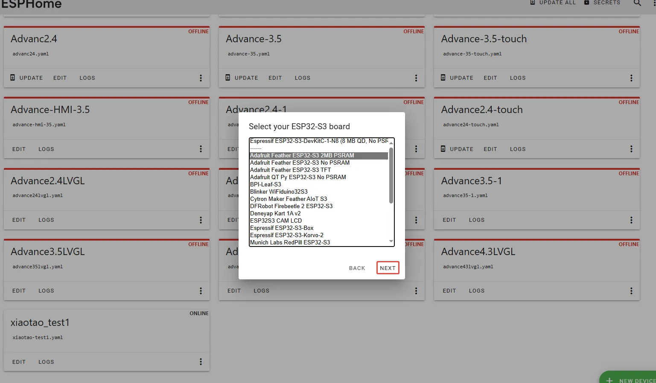Screen dimensions: 656x383
Task: Click EDIT on the Advanc2.4 card
Action: click(60, 78)
